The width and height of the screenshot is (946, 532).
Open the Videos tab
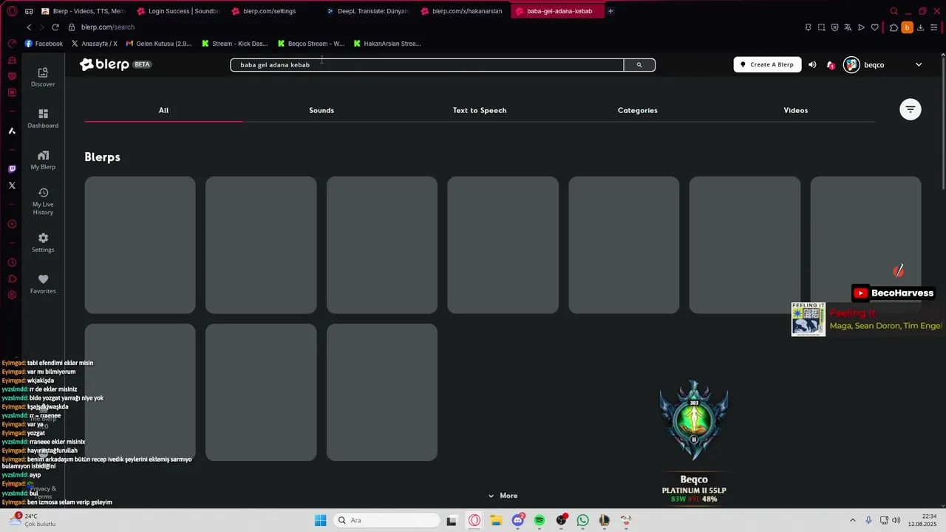[796, 110]
